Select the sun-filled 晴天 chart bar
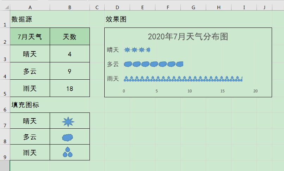The image size is (284, 171). pos(137,50)
